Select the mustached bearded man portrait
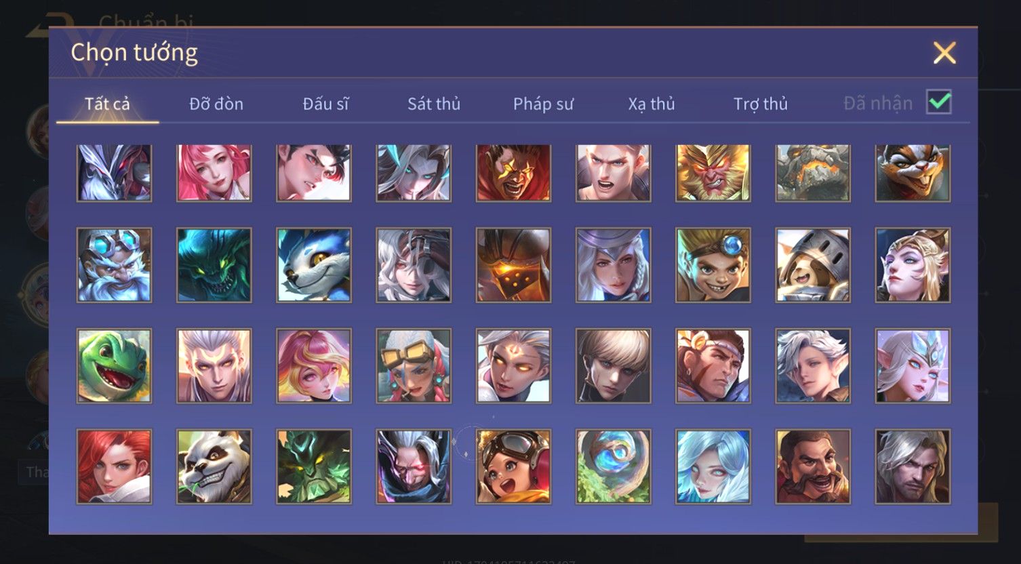The width and height of the screenshot is (1021, 564). point(813,466)
